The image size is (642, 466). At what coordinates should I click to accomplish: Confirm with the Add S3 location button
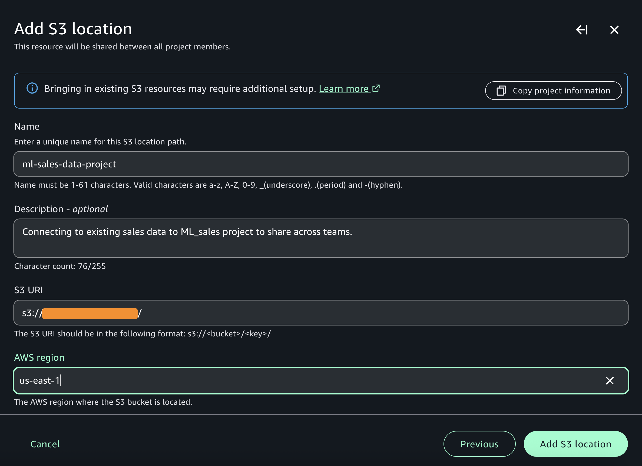pyautogui.click(x=575, y=444)
